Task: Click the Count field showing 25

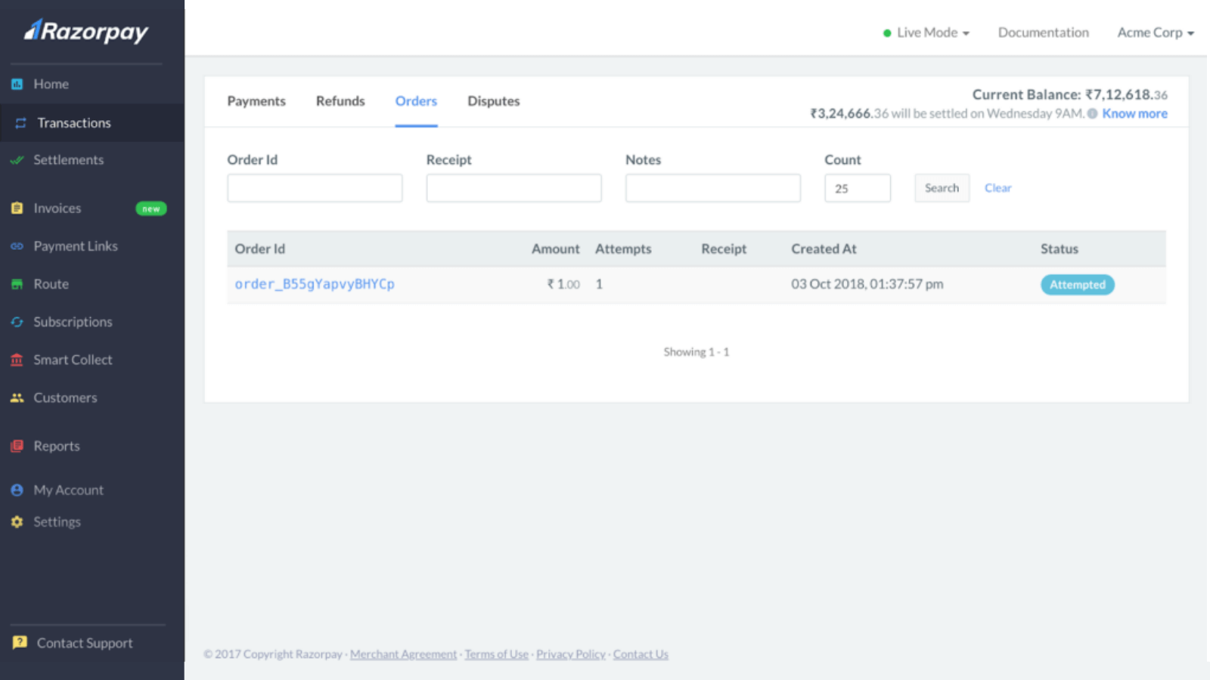Action: coord(858,188)
